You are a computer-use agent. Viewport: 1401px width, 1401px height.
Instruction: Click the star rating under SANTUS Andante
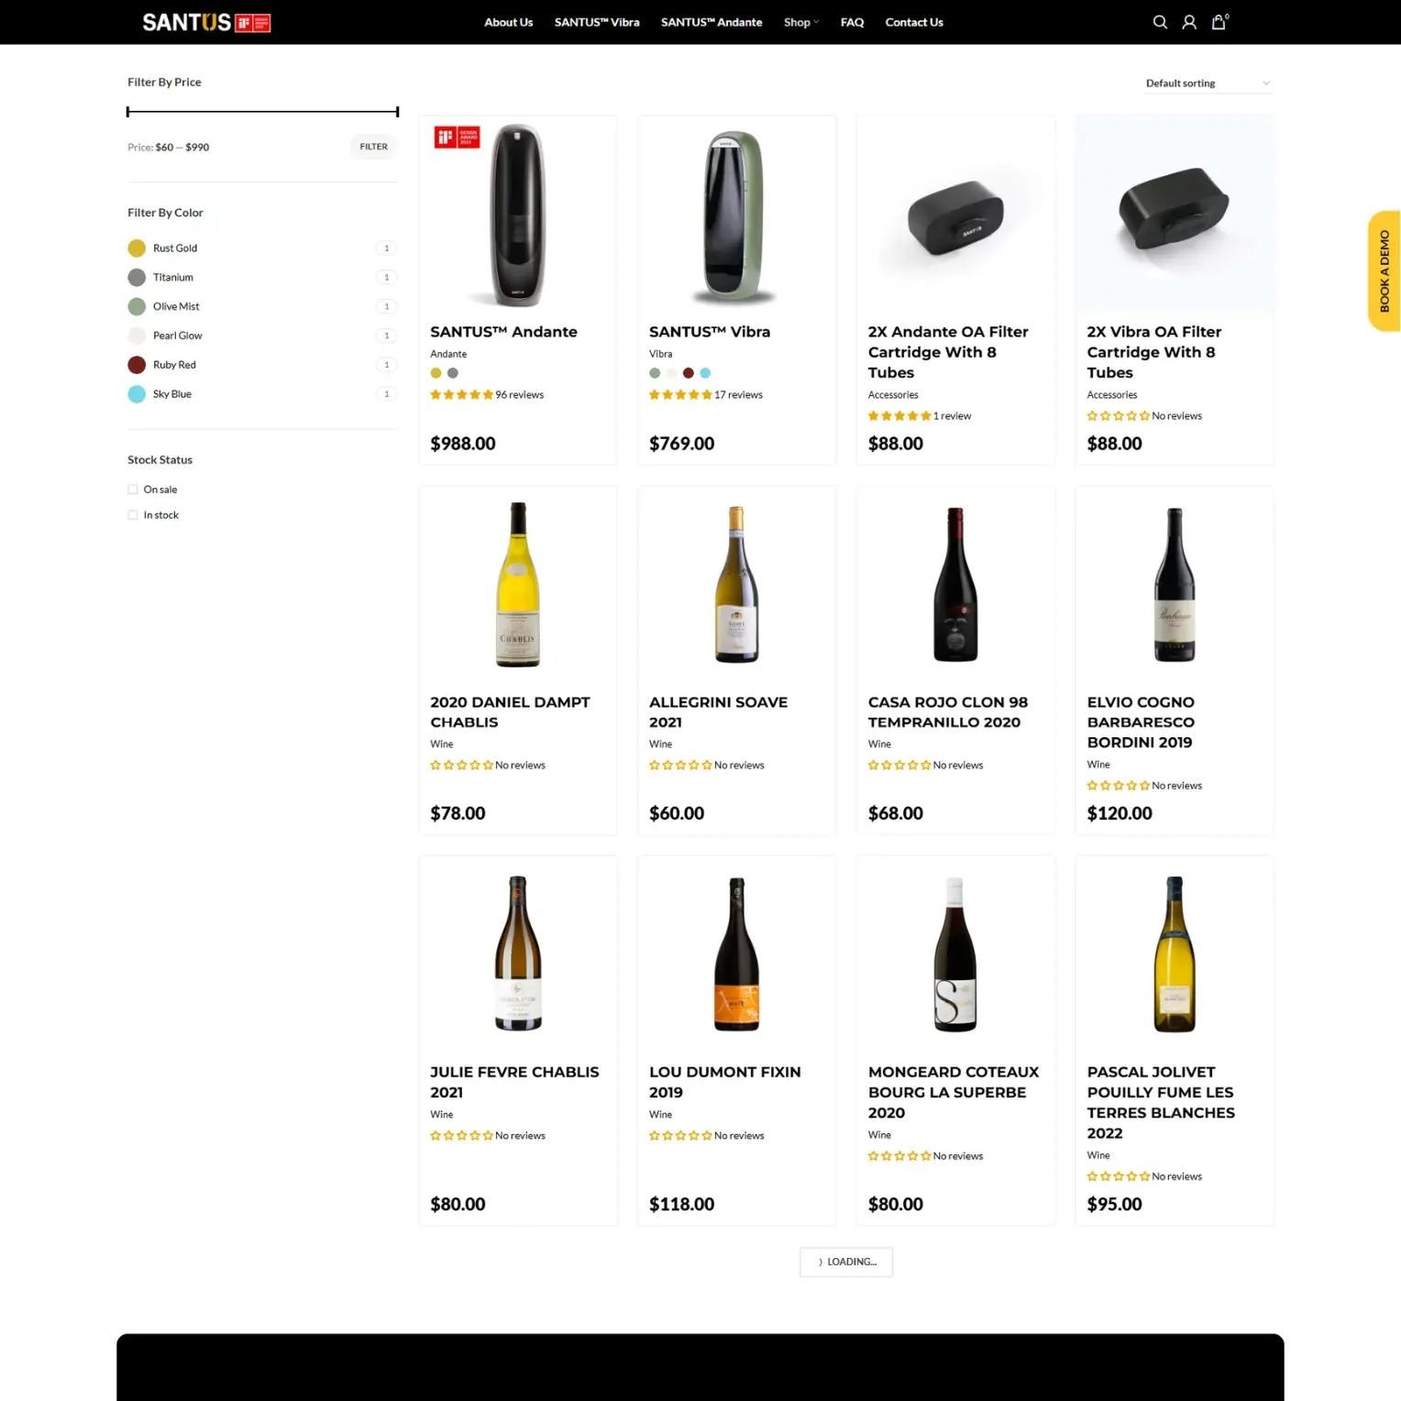(462, 395)
